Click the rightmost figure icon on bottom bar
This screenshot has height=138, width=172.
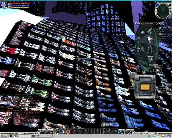(x=130, y=132)
